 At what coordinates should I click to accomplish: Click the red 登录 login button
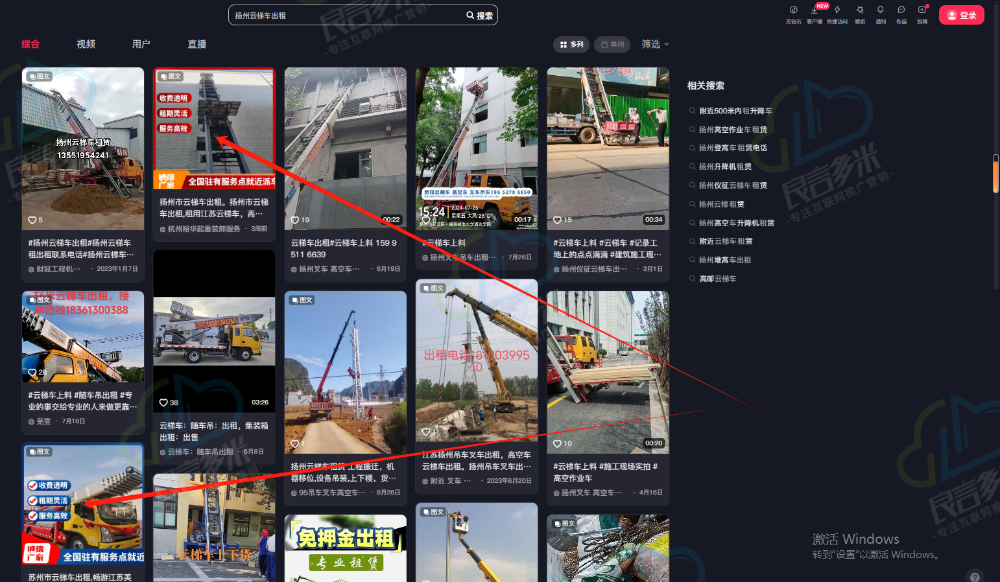point(961,15)
